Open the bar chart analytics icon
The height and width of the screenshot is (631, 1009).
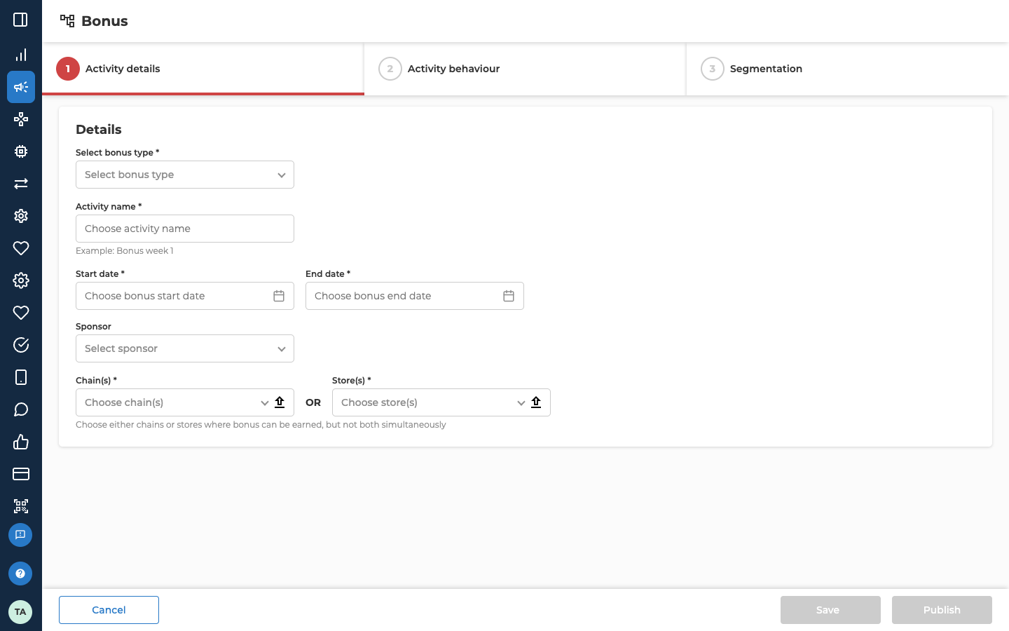point(21,55)
